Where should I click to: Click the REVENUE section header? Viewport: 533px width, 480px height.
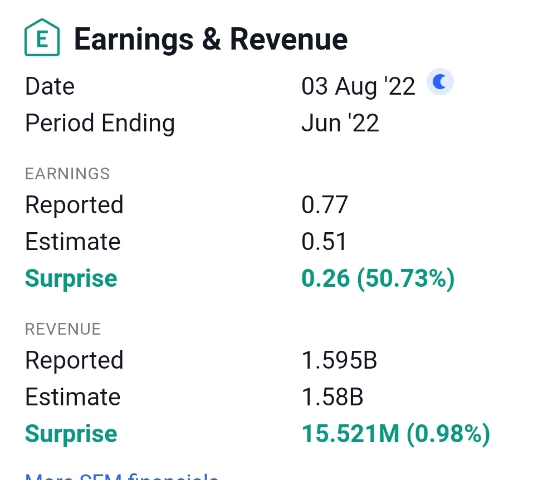[63, 329]
